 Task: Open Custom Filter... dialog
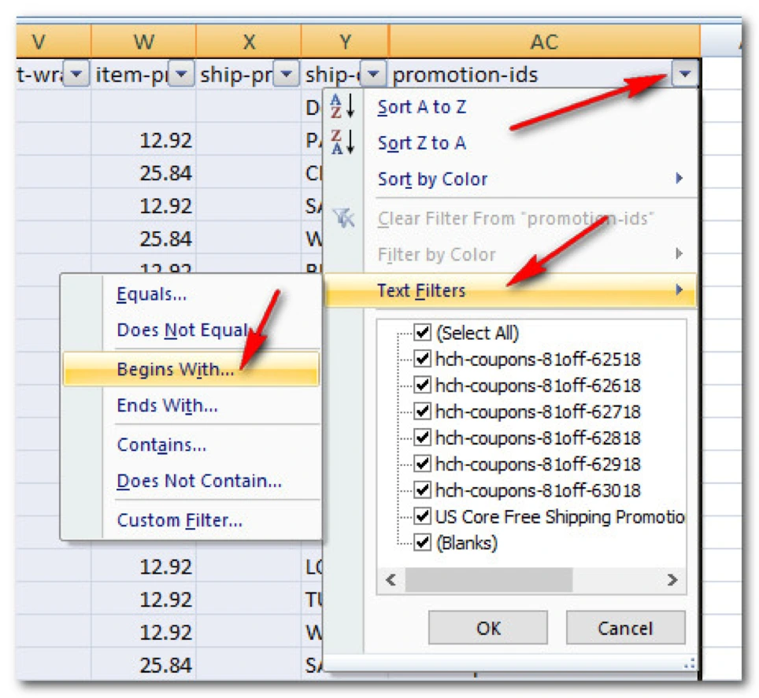(180, 520)
